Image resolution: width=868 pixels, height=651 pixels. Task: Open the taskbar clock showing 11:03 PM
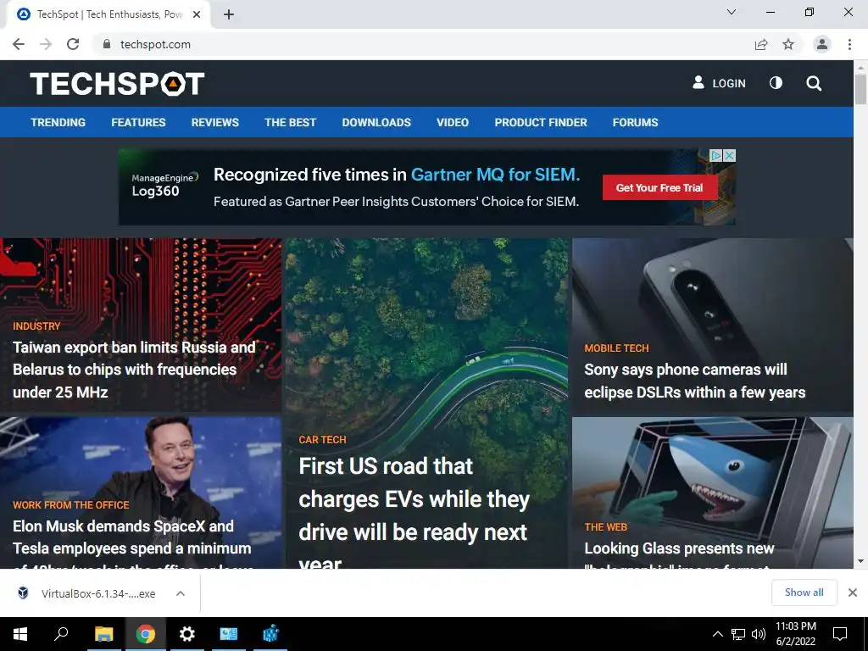point(796,634)
